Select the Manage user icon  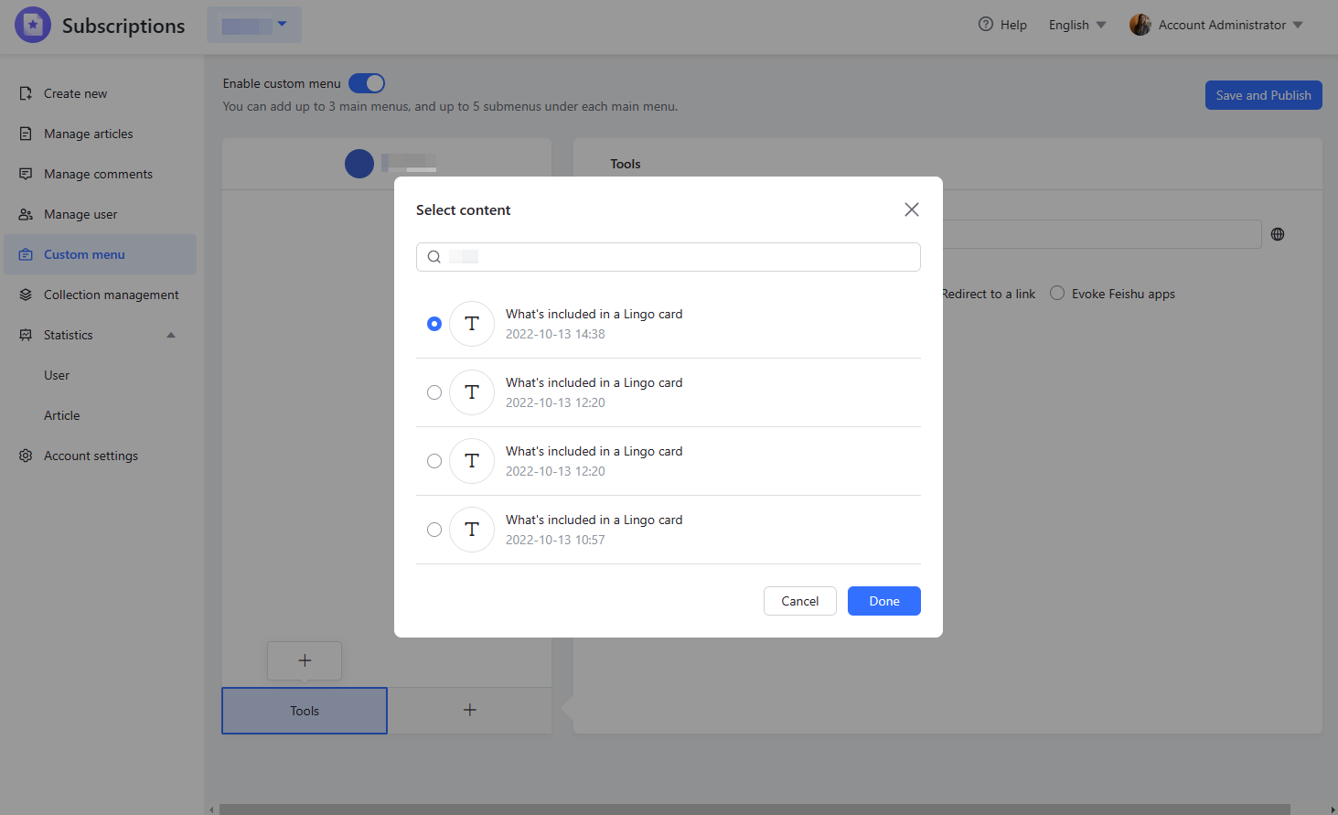(x=26, y=213)
